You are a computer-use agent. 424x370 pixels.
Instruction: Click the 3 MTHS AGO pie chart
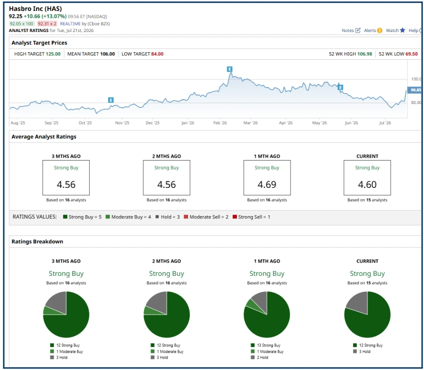coord(66,314)
